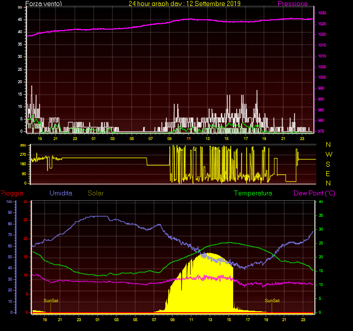Image resolution: width=353 pixels, height=331 pixels.
Task: Click the "W" compass direction label
Action: pos(329,154)
